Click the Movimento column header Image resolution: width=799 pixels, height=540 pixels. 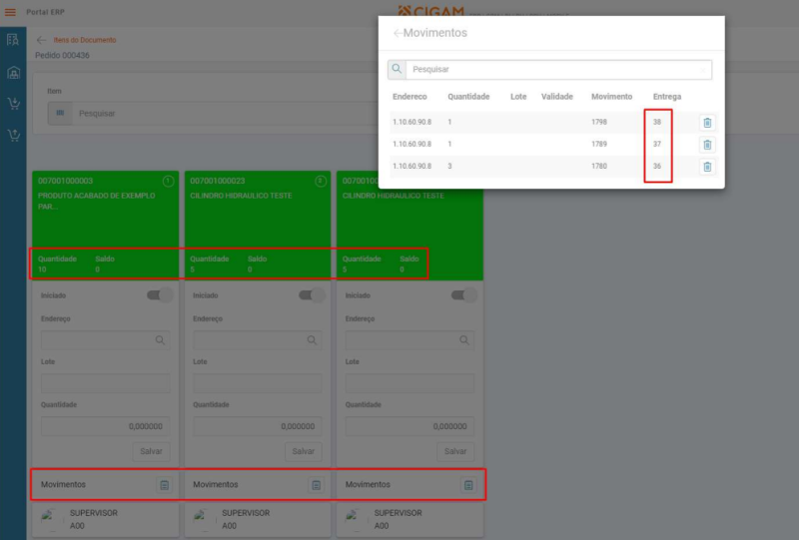click(611, 97)
